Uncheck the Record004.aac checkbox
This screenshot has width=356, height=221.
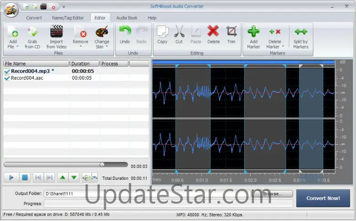(x=7, y=78)
